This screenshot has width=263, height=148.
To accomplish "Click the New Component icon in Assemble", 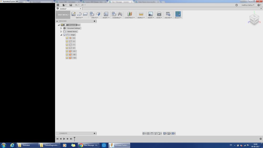I will pyautogui.click(x=114, y=14).
